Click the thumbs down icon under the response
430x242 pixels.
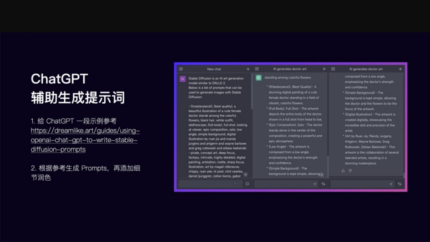pyautogui.click(x=350, y=171)
